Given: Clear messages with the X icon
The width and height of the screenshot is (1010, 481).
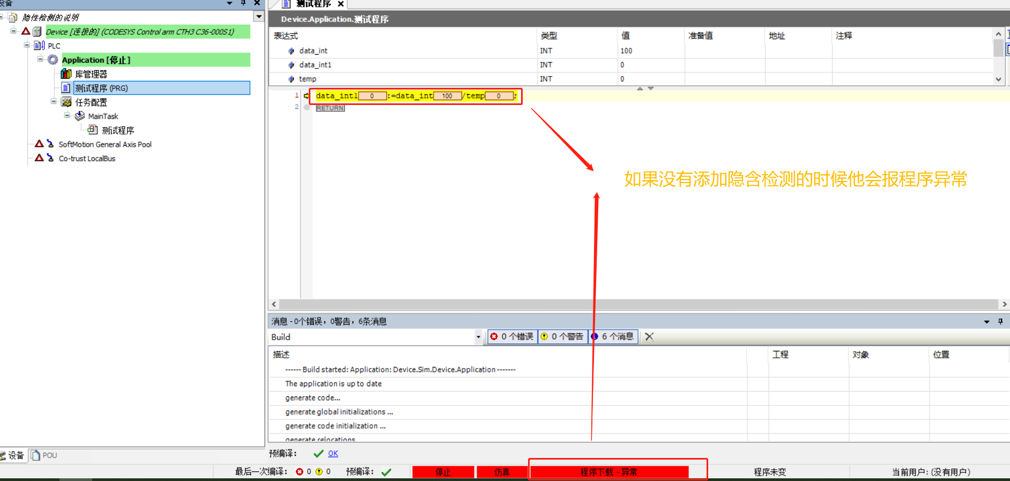Looking at the screenshot, I should pyautogui.click(x=649, y=336).
